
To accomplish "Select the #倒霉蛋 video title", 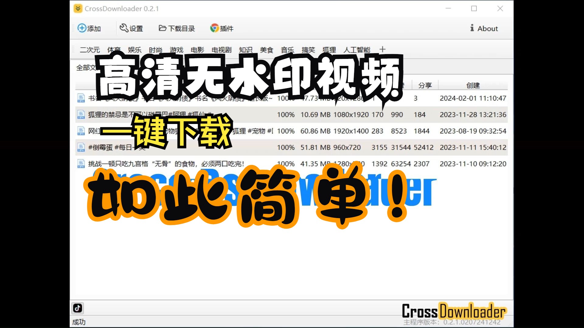I will (117, 147).
